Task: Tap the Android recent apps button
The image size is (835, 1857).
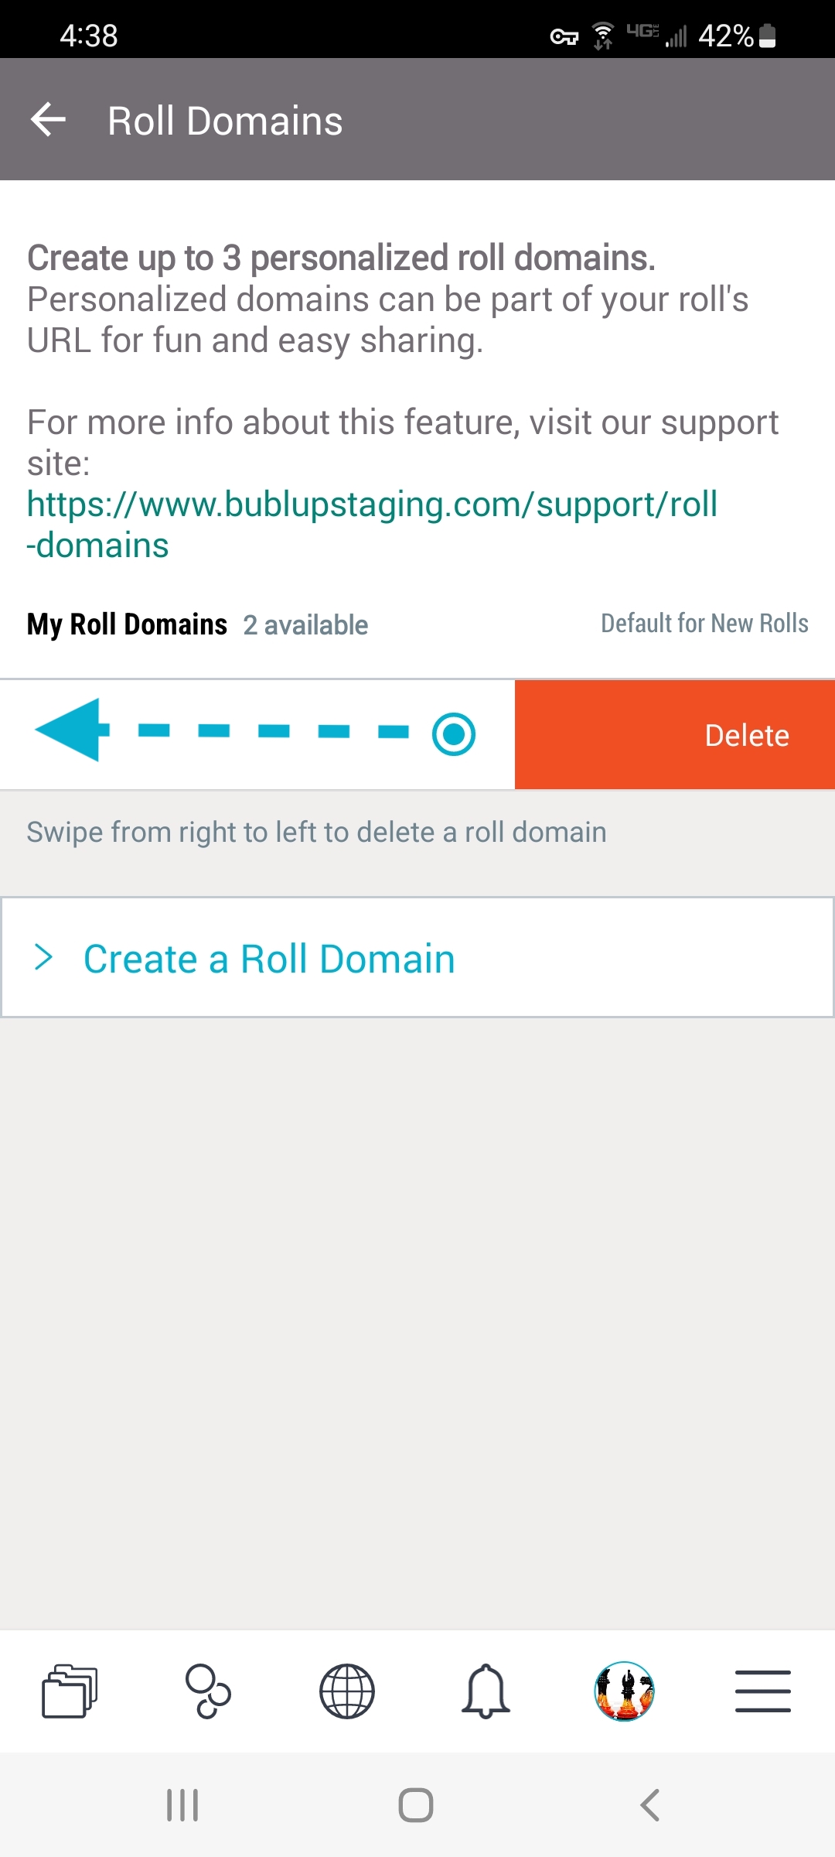Action: (182, 1805)
